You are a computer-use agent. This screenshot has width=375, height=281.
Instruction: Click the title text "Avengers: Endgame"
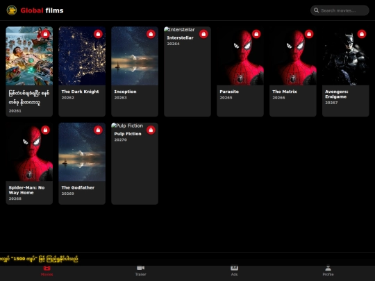point(337,94)
